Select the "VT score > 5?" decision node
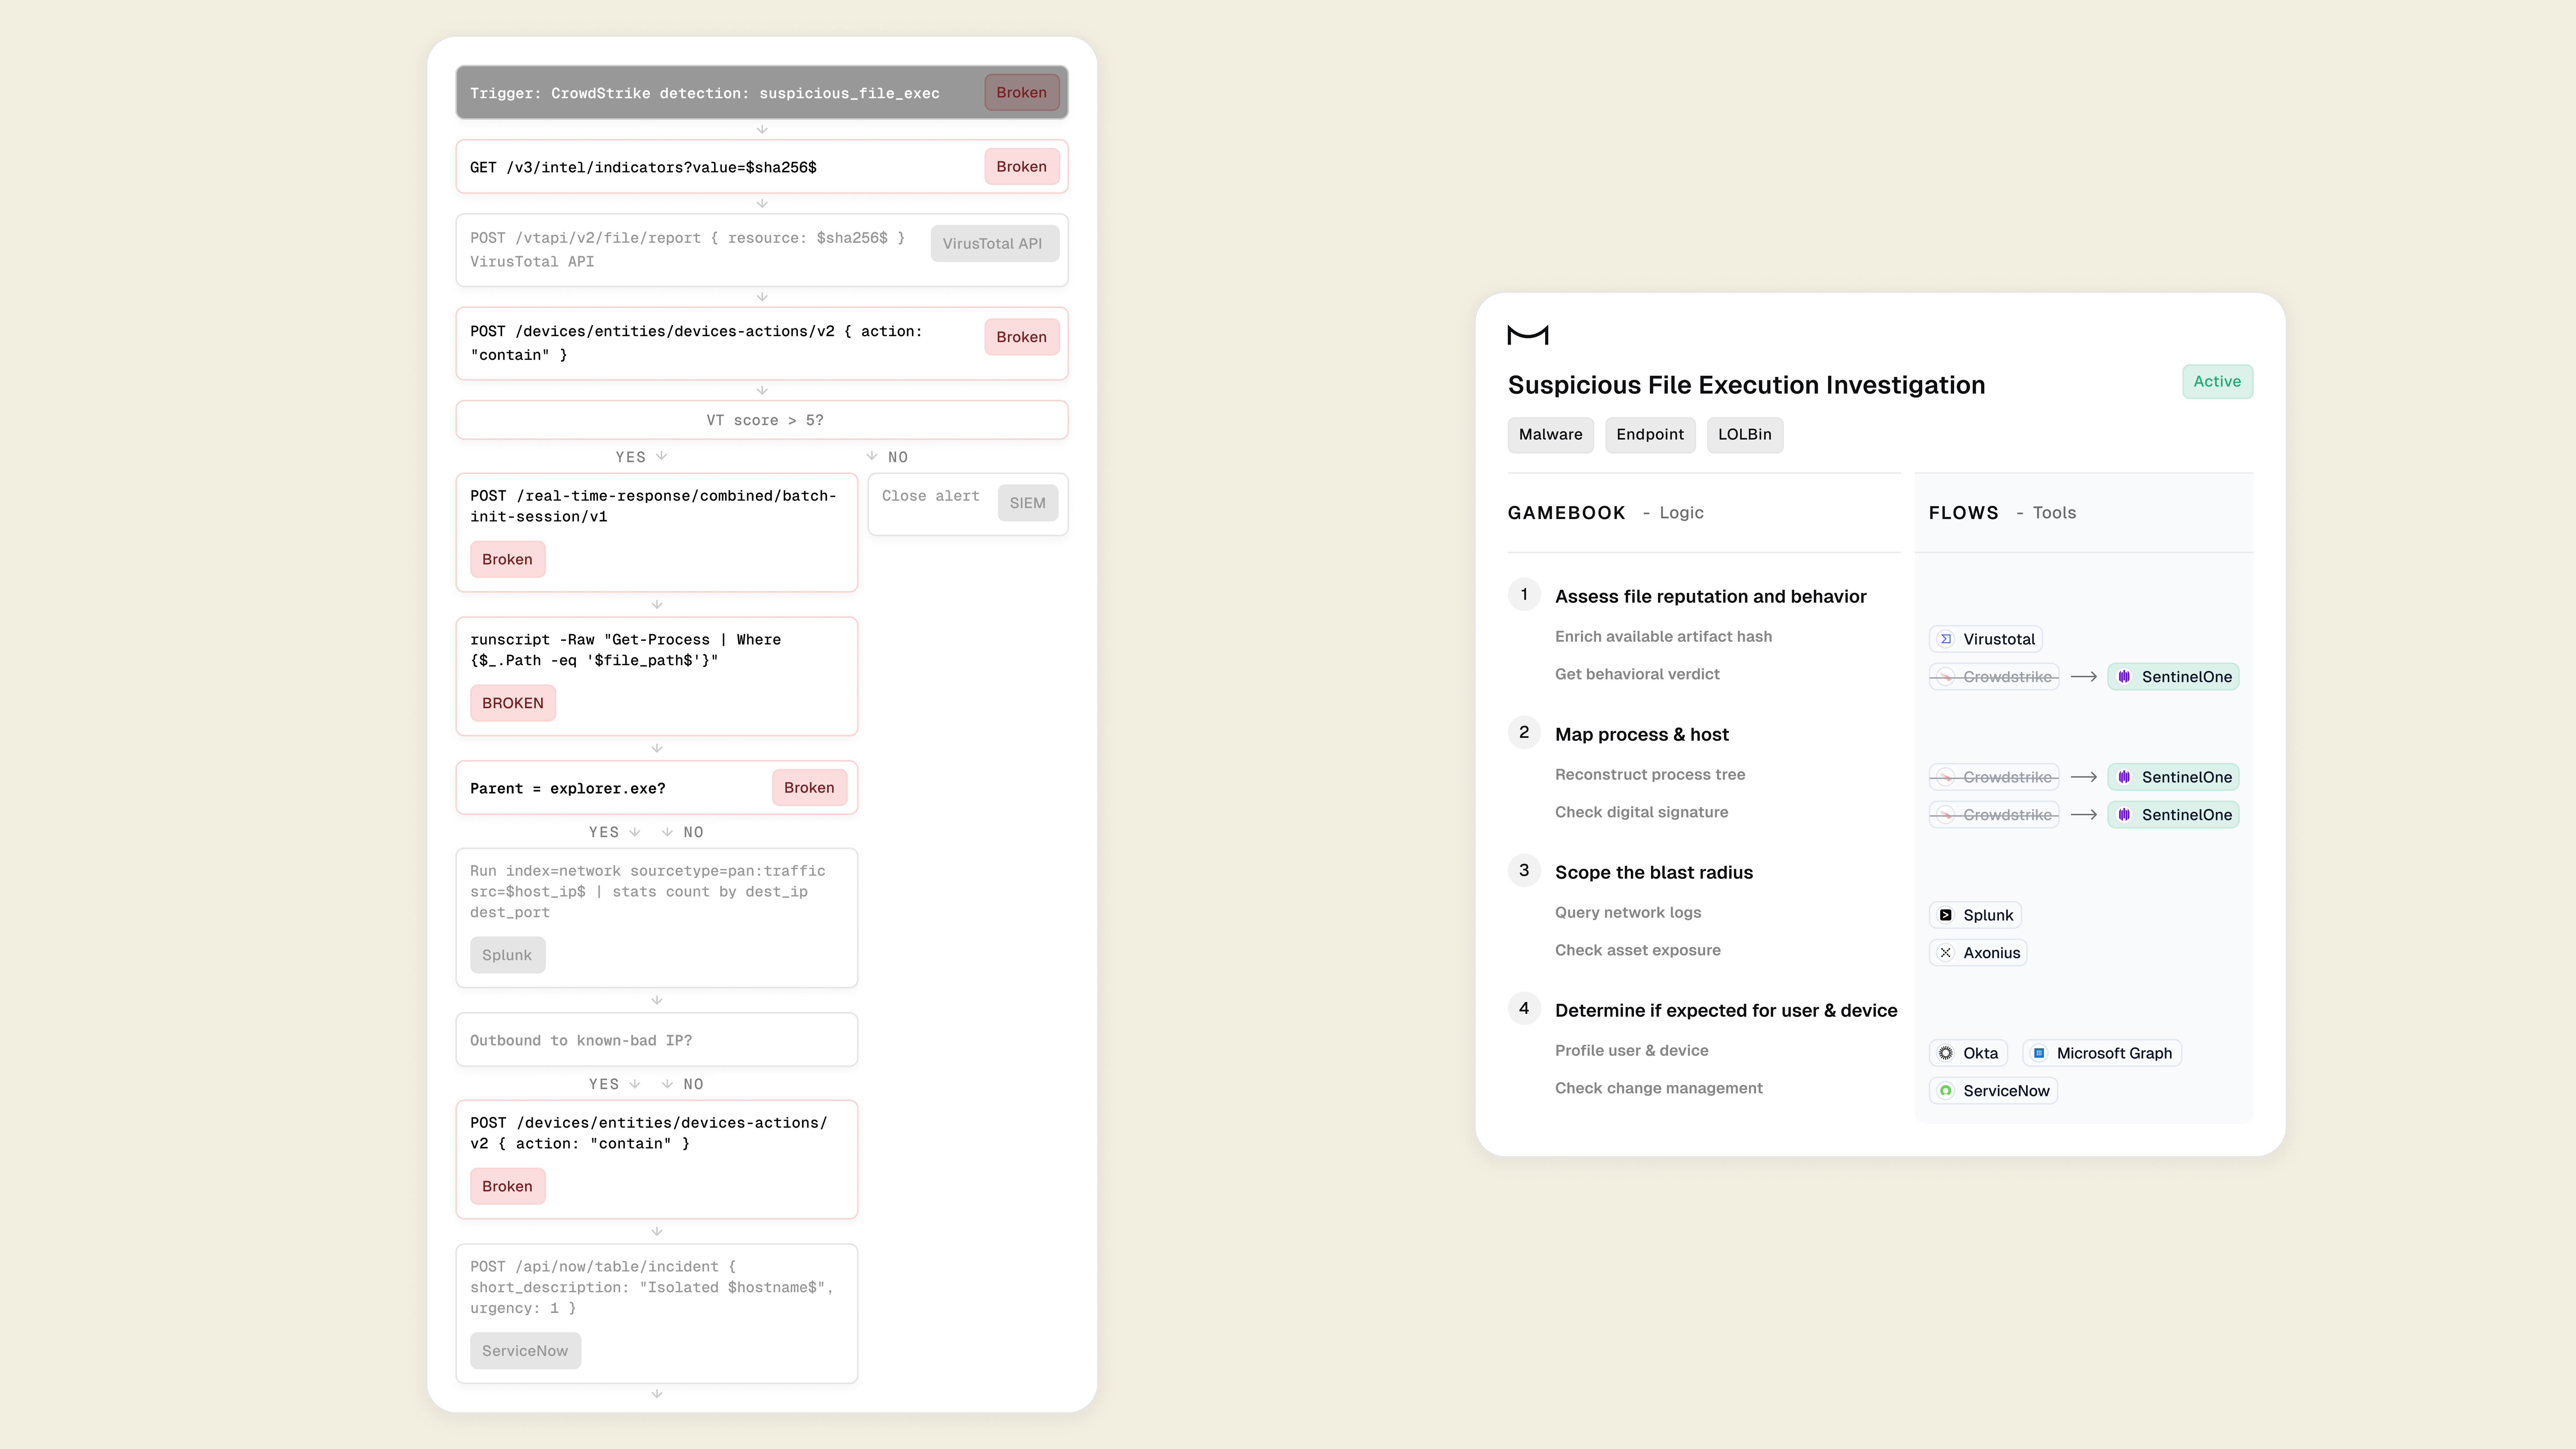2576x1449 pixels. click(x=762, y=420)
